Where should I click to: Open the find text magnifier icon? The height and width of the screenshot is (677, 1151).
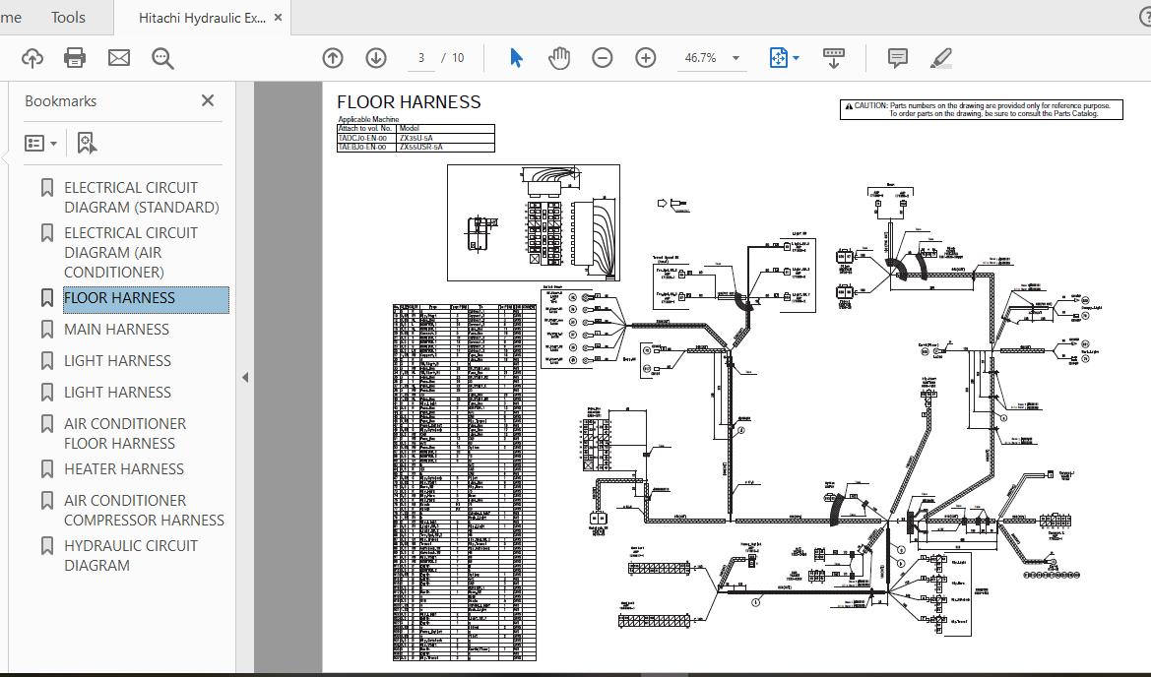click(x=162, y=58)
